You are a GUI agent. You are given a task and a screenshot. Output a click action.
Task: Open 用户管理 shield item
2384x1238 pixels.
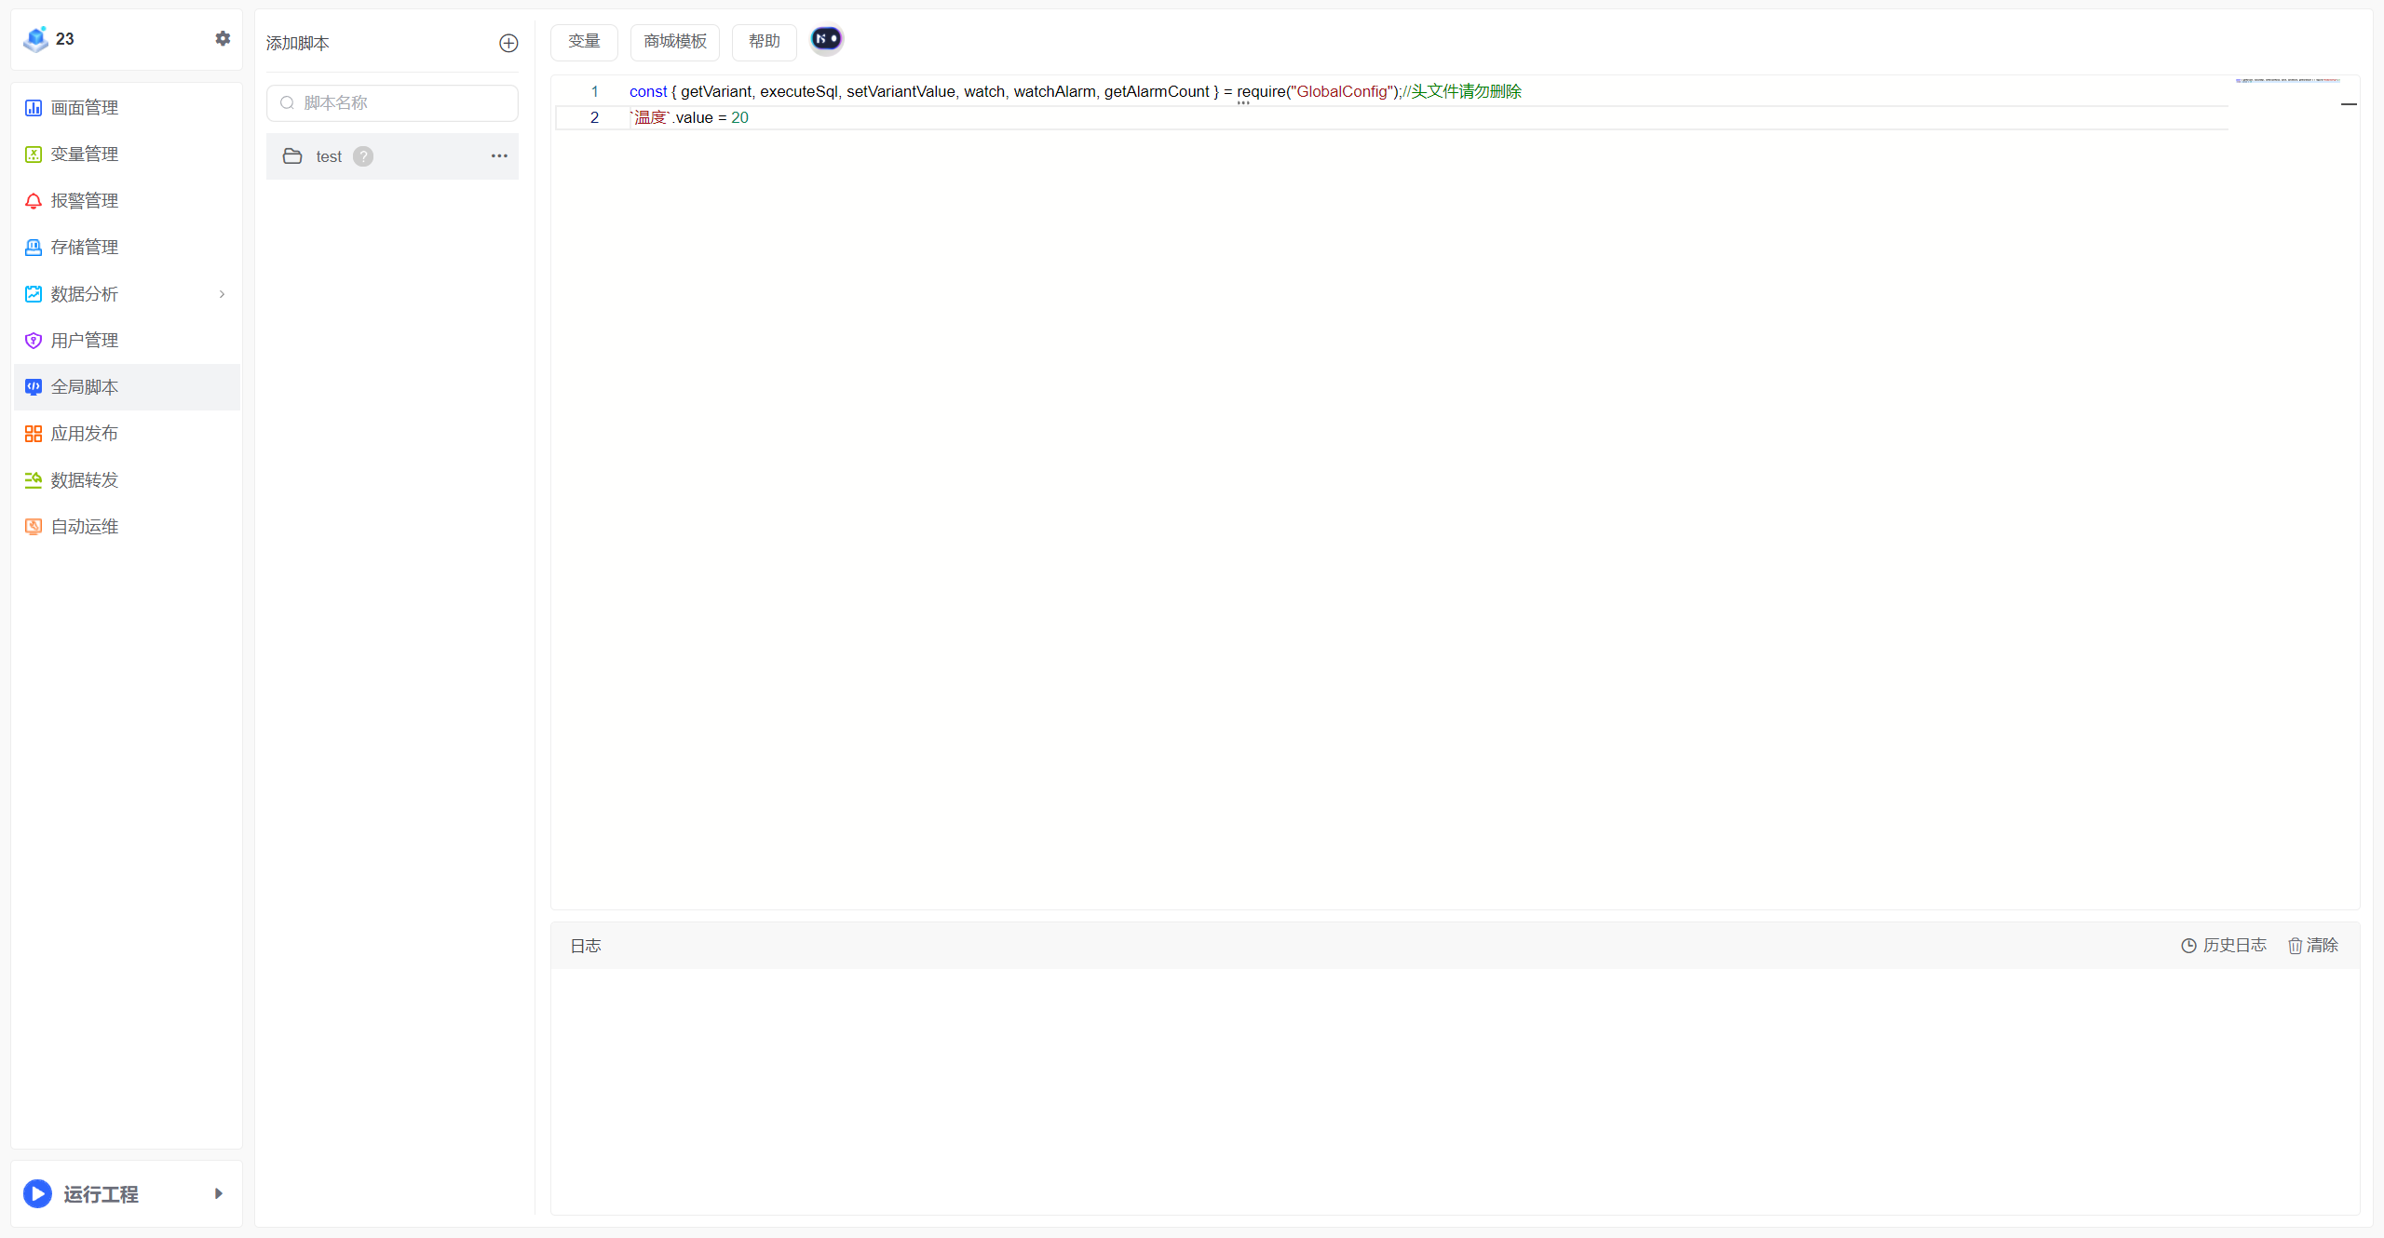(x=84, y=341)
